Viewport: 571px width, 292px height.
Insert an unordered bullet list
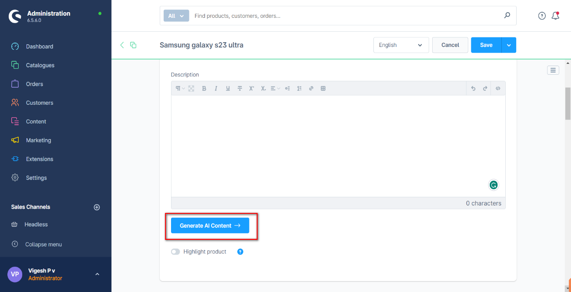(287, 89)
